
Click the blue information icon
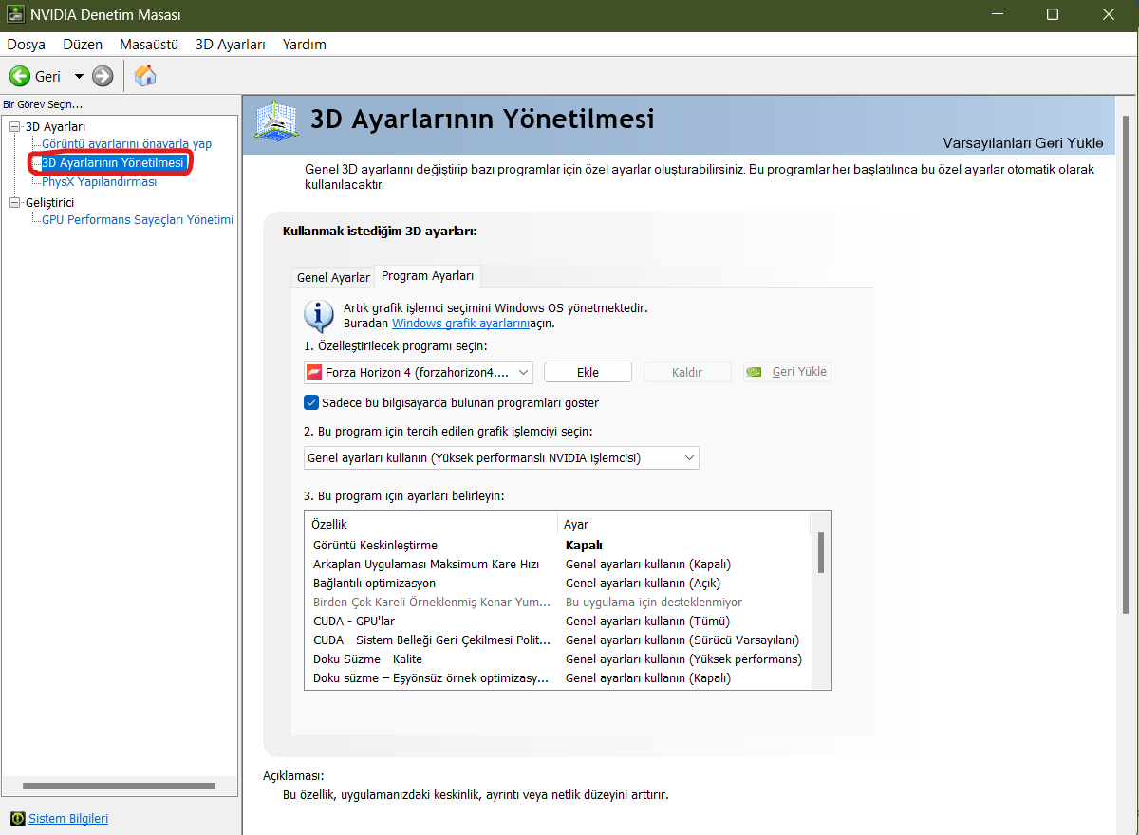pyautogui.click(x=319, y=314)
